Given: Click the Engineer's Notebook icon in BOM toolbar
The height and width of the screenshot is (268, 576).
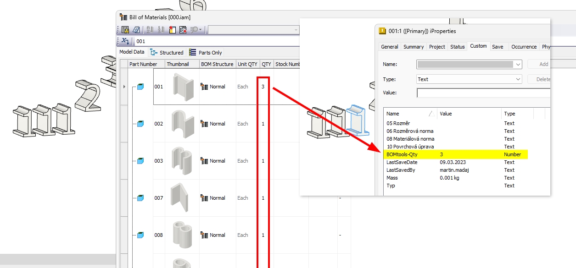Looking at the screenshot, I should (136, 30).
